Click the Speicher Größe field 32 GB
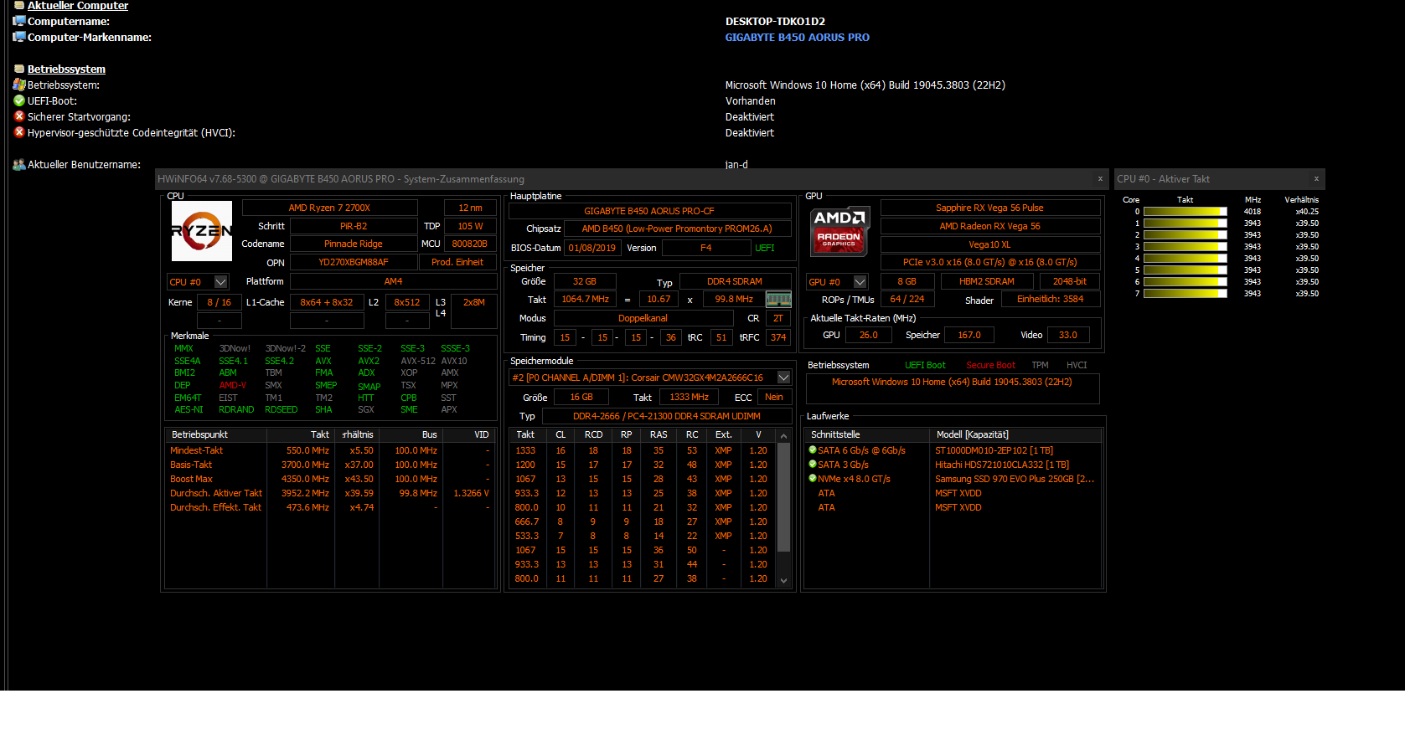The image size is (1405, 750). [585, 281]
